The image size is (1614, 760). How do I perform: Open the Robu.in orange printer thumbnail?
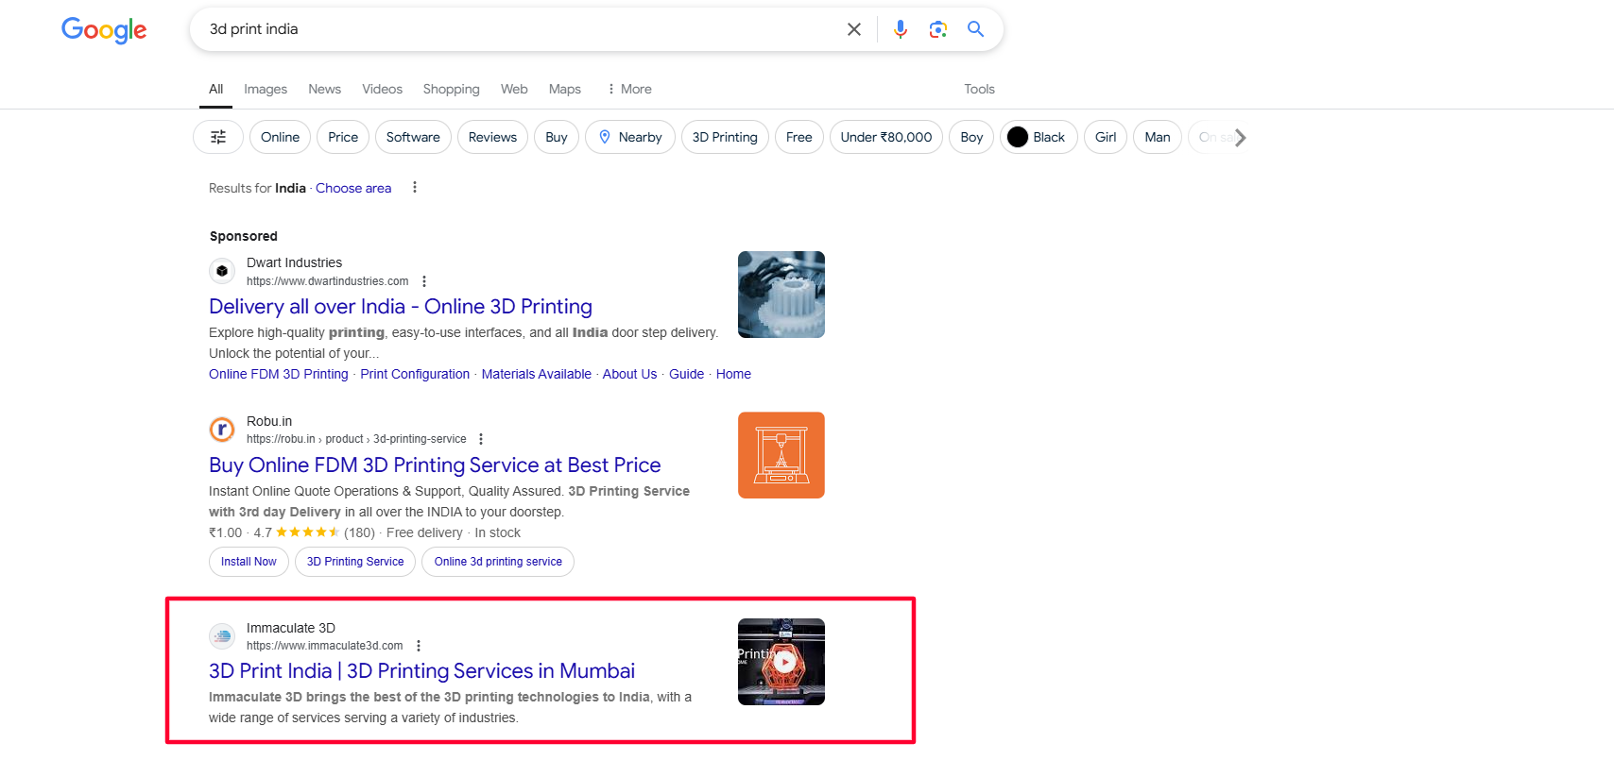point(781,455)
